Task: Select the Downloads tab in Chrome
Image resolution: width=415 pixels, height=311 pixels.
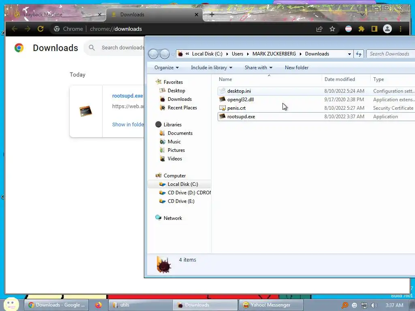Action: click(154, 15)
